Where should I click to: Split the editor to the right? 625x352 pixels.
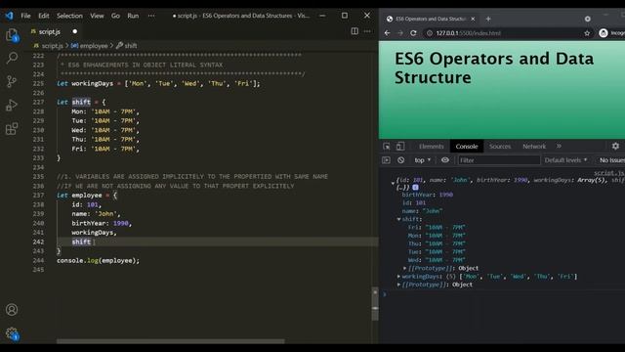click(x=354, y=31)
